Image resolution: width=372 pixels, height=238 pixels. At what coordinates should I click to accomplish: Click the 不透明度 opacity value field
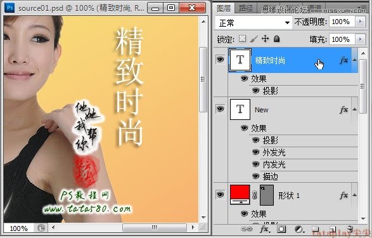(342, 22)
